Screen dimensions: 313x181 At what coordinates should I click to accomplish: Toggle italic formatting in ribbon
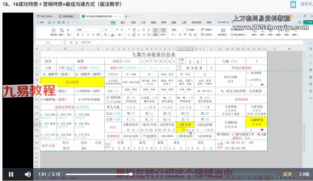pyautogui.click(x=83, y=35)
